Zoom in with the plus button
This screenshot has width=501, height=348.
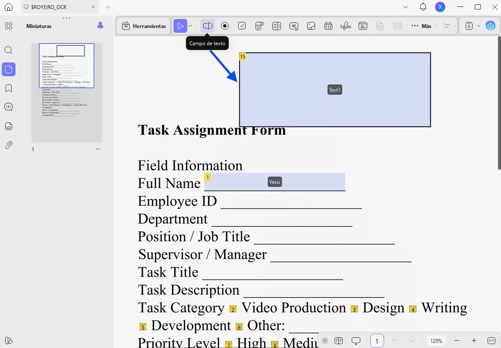474,341
